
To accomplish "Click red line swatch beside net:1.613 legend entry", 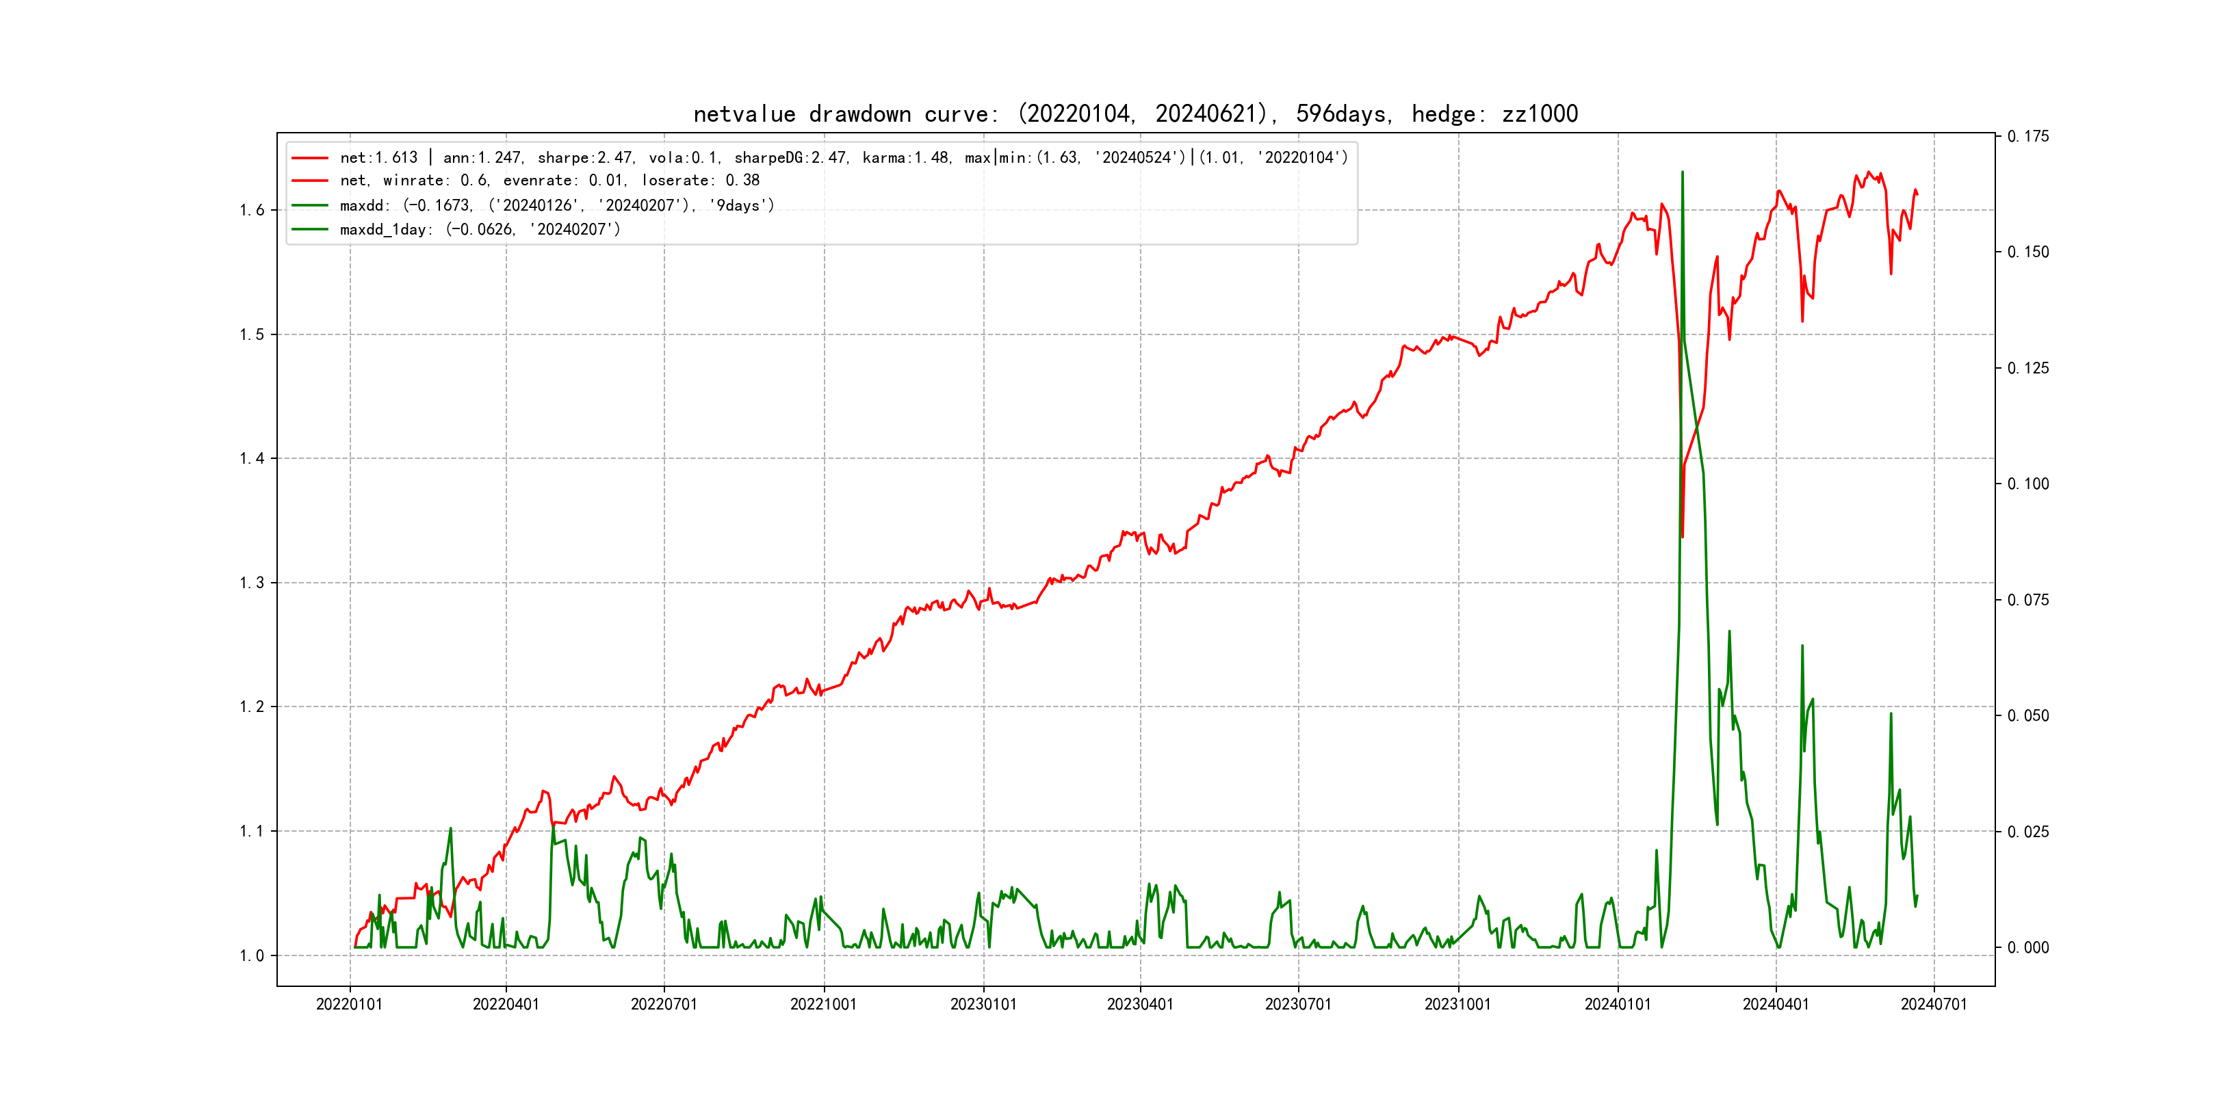I will click(x=310, y=158).
